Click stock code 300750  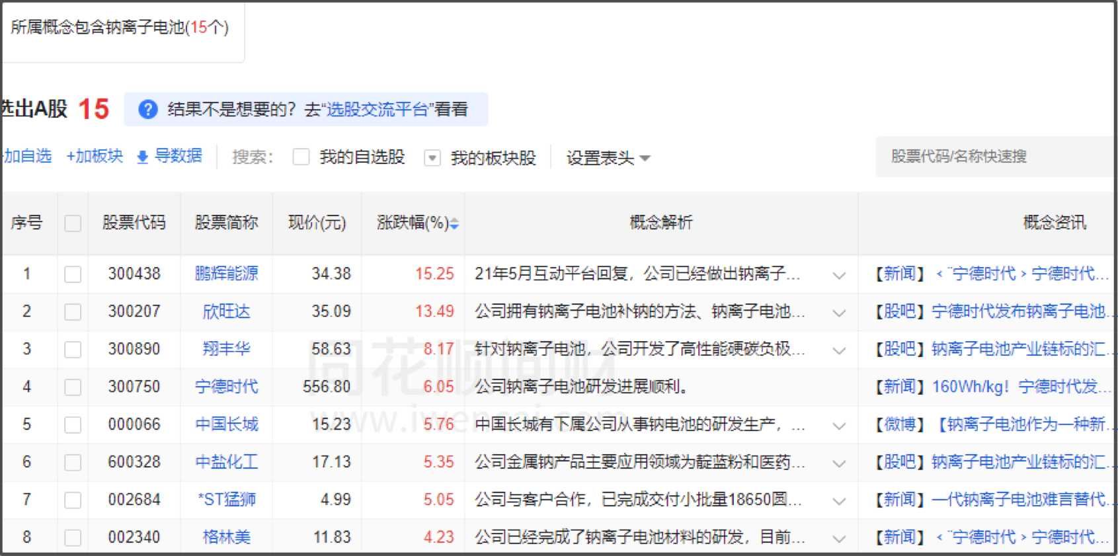(134, 387)
